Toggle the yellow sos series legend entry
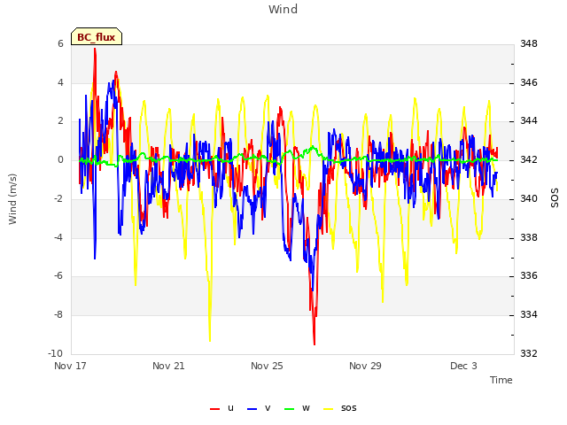 coord(340,408)
